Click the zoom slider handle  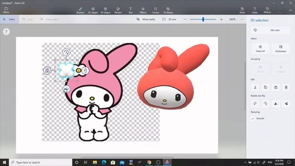click(x=203, y=19)
